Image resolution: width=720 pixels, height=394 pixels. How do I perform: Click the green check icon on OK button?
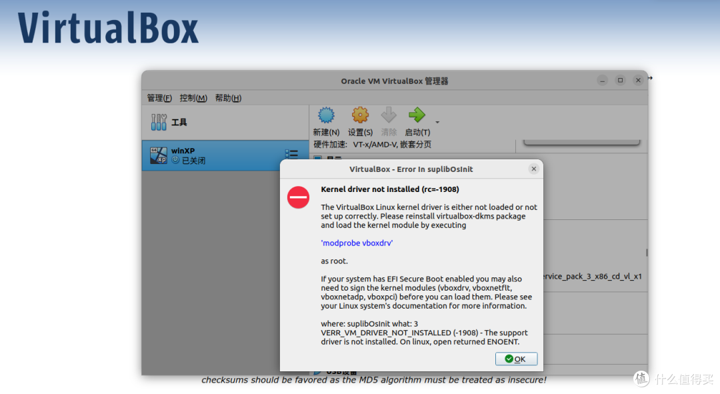[508, 359]
